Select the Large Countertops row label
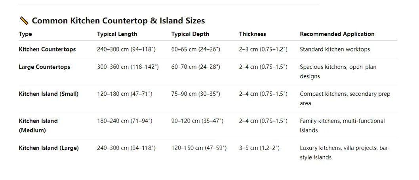Image resolution: width=419 pixels, height=180 pixels. point(45,67)
